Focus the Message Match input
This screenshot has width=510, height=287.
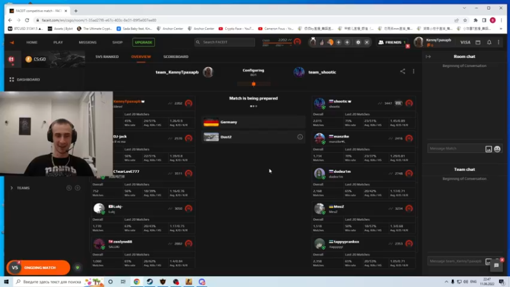pyautogui.click(x=455, y=149)
